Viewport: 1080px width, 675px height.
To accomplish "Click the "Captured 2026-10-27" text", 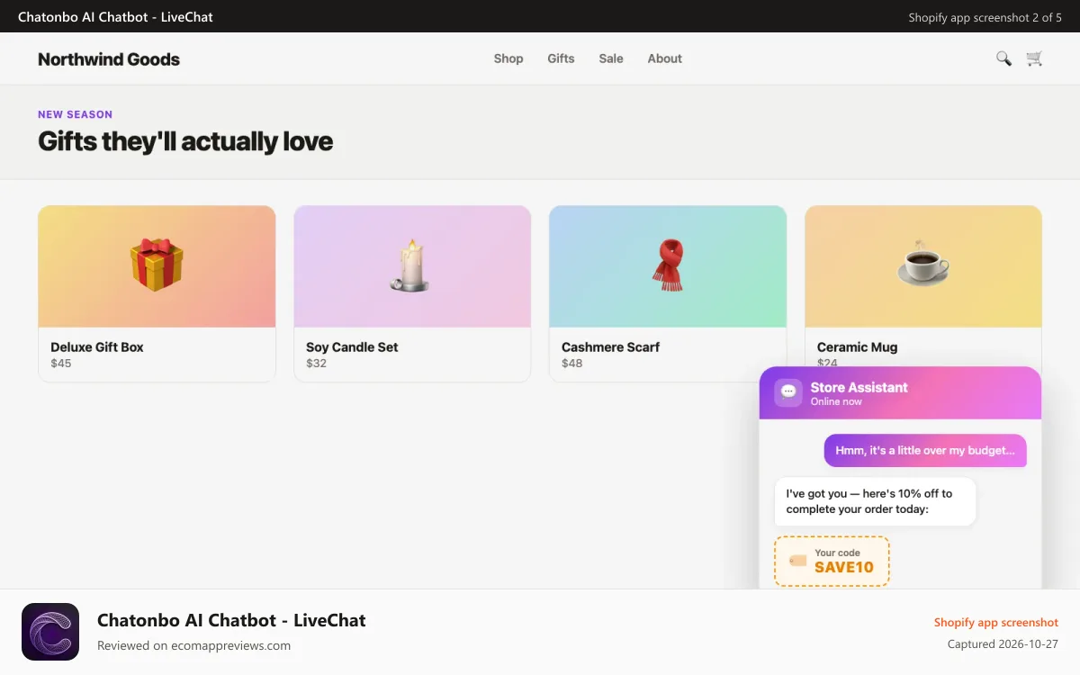I will pyautogui.click(x=1003, y=644).
